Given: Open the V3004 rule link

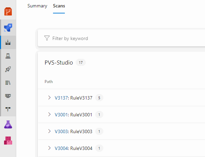Looking at the screenshot, I should click(x=62, y=148).
